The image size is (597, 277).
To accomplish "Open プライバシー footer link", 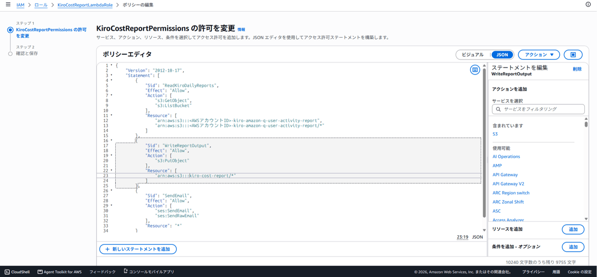I will point(533,272).
